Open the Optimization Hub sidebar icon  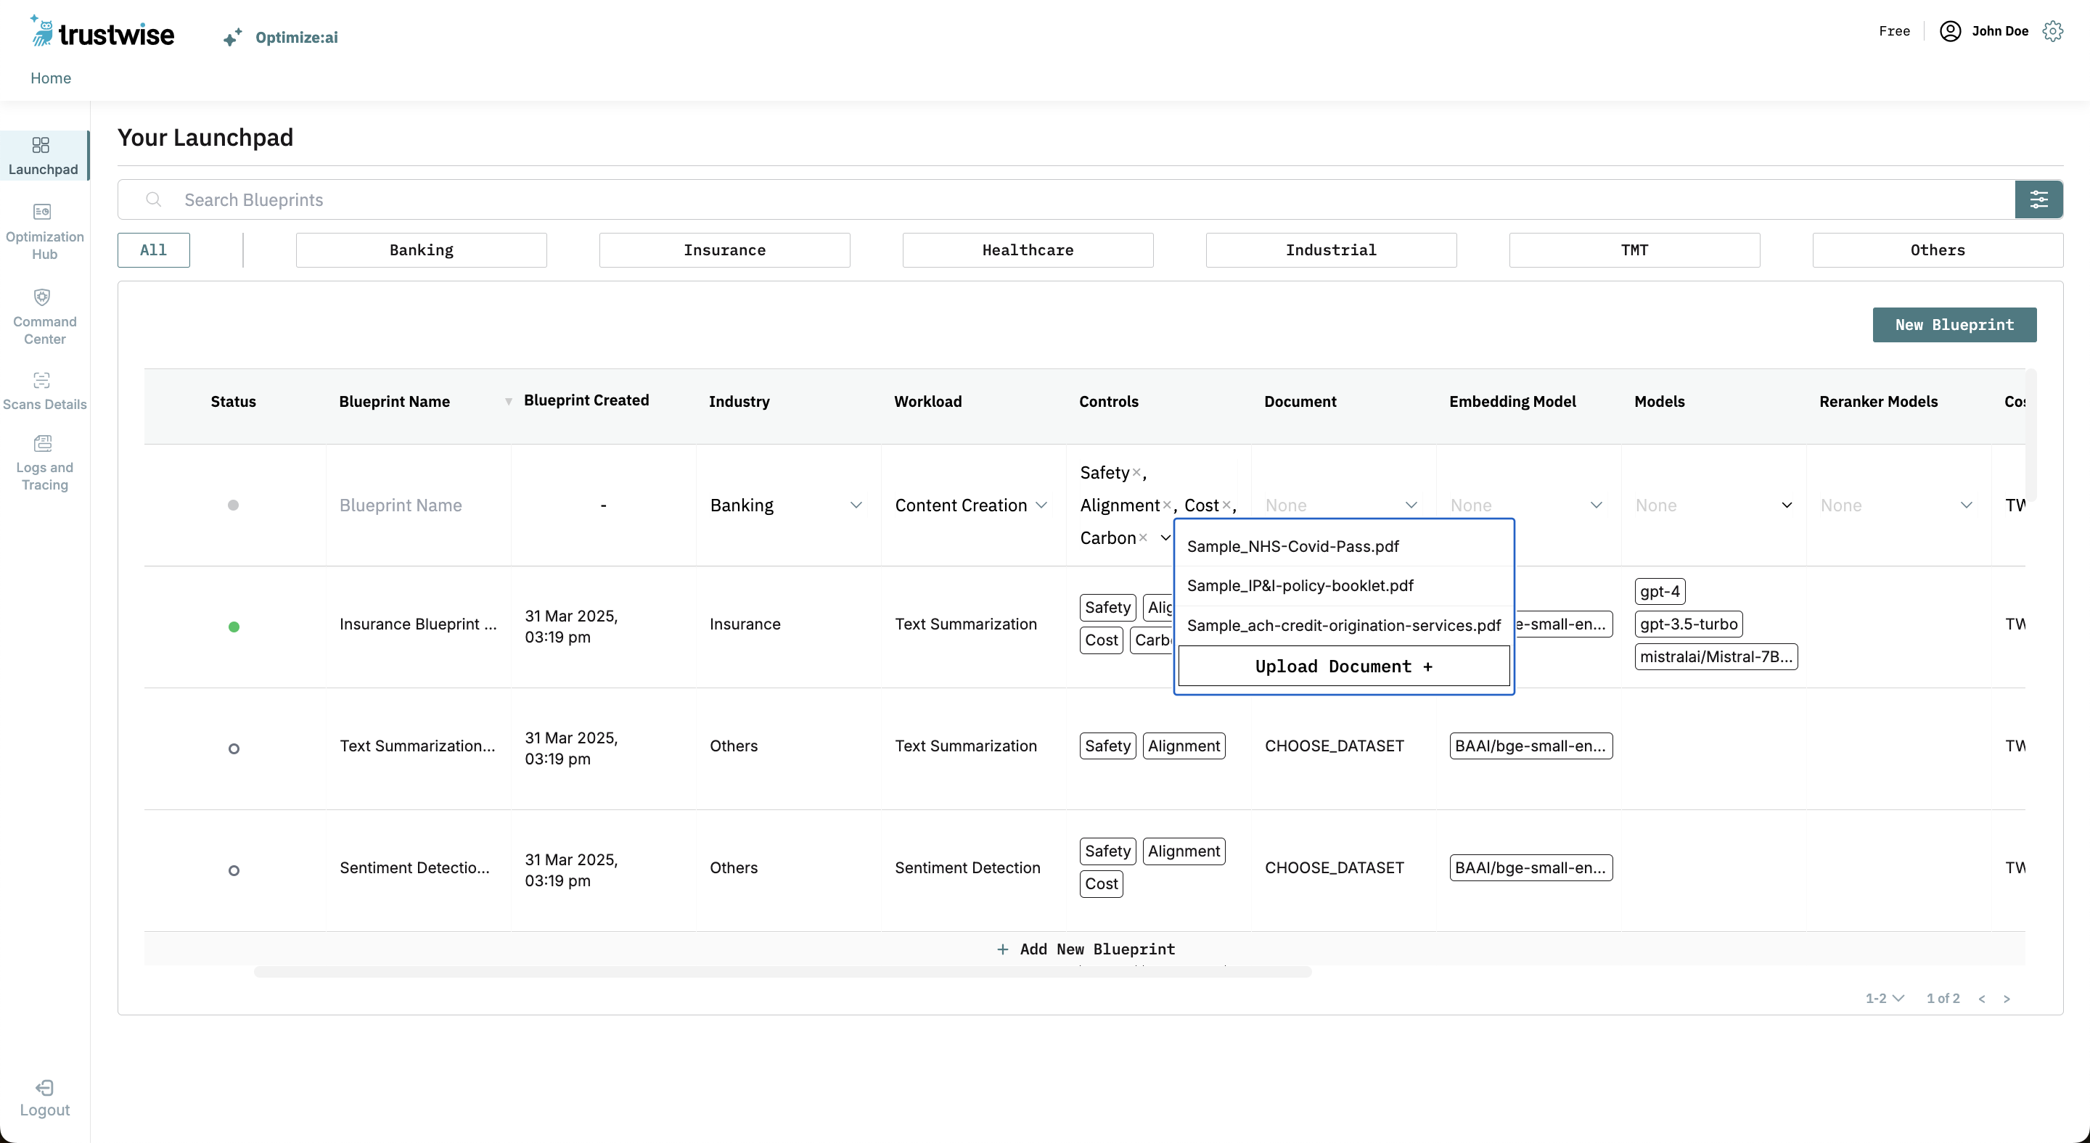pos(42,212)
